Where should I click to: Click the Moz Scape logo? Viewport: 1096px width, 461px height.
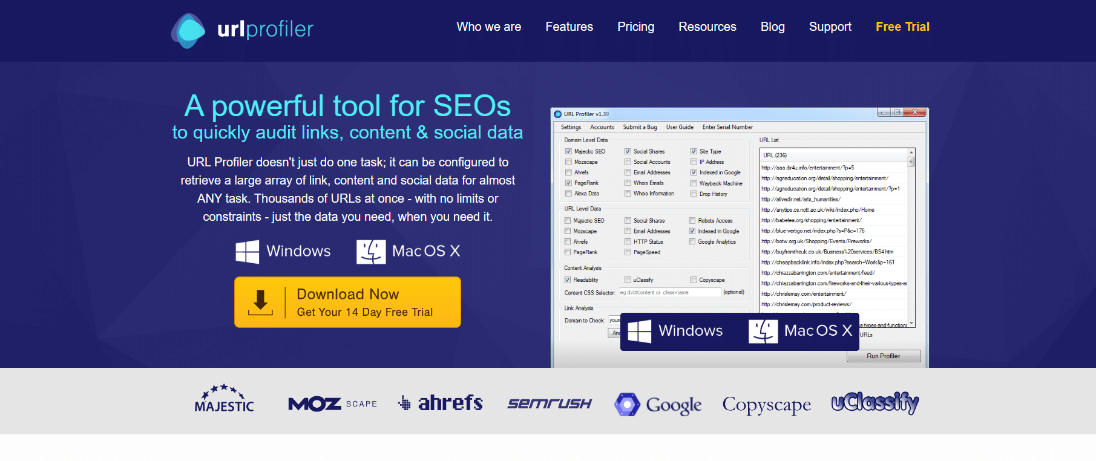(332, 404)
